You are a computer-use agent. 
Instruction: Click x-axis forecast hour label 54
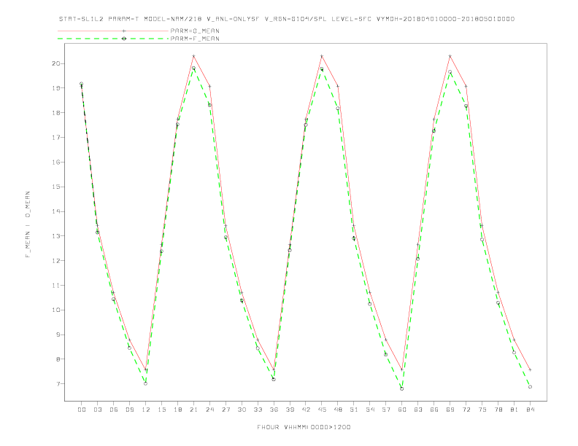(370, 410)
